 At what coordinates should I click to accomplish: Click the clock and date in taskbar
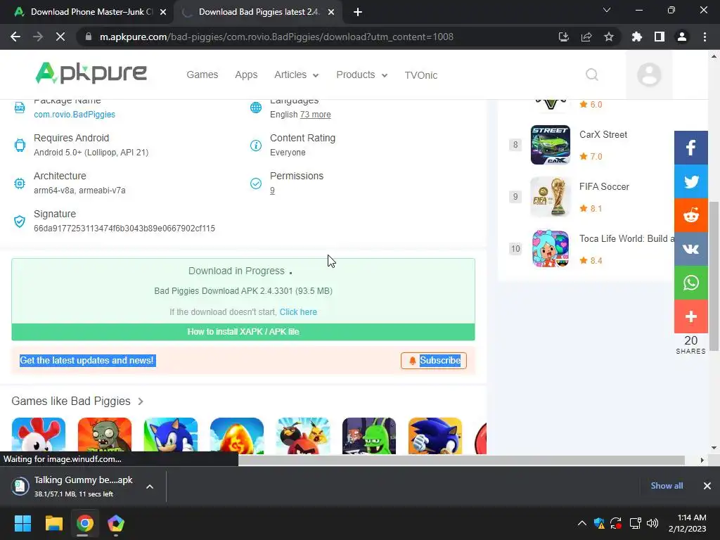point(687,523)
